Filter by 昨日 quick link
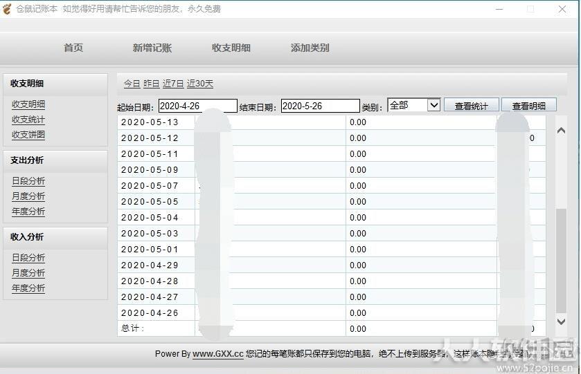 (151, 84)
